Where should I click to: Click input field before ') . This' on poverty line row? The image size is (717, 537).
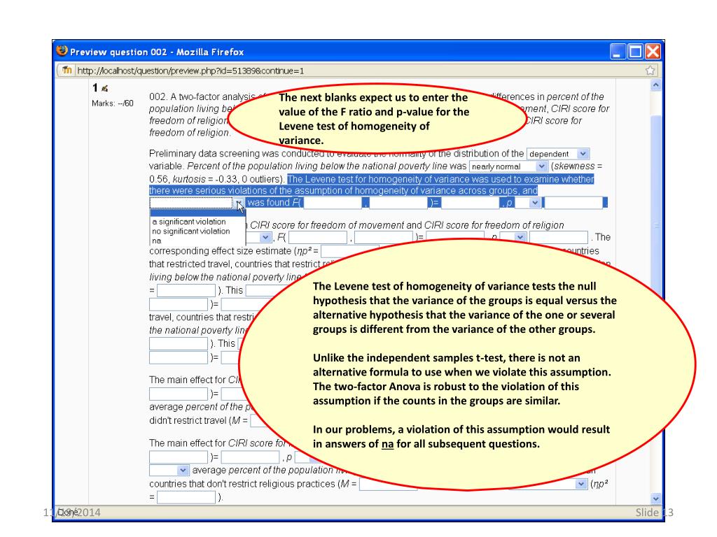pos(186,290)
